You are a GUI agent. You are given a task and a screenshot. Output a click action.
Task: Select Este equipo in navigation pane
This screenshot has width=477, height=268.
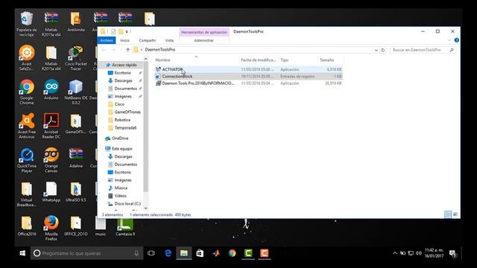click(121, 149)
